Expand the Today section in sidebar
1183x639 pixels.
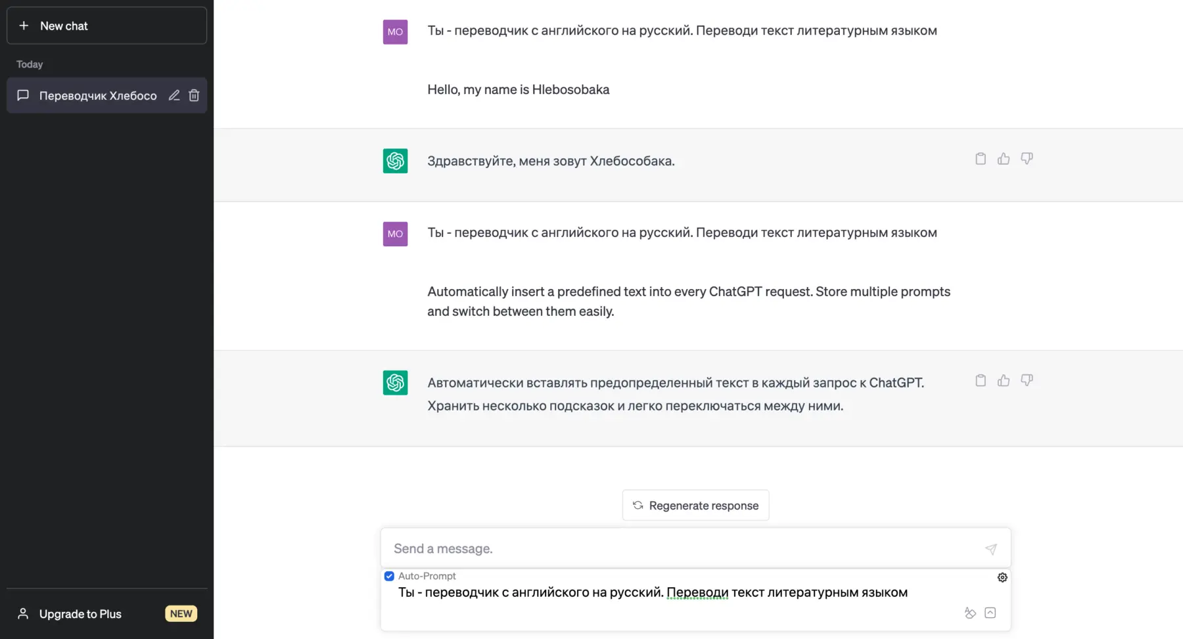(x=29, y=64)
